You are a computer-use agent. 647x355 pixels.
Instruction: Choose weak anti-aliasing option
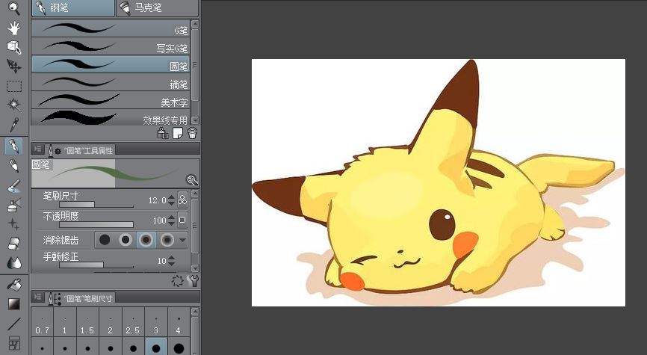coord(126,240)
